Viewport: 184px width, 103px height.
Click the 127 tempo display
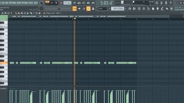67,3
